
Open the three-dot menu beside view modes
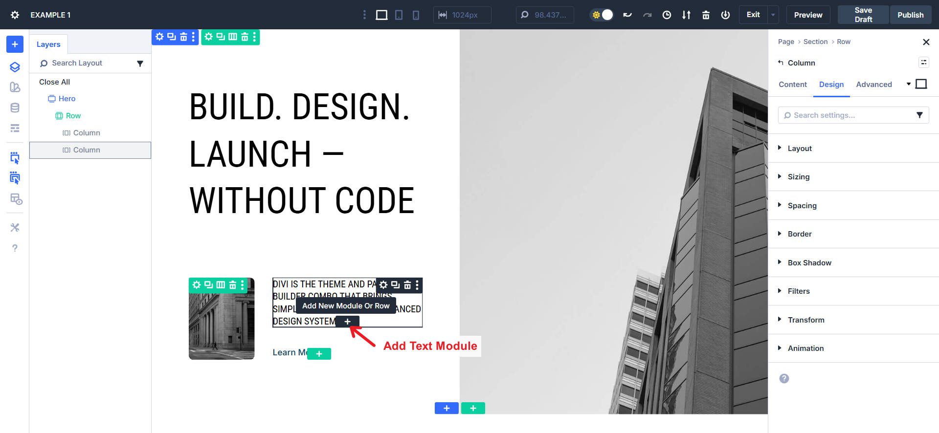364,15
